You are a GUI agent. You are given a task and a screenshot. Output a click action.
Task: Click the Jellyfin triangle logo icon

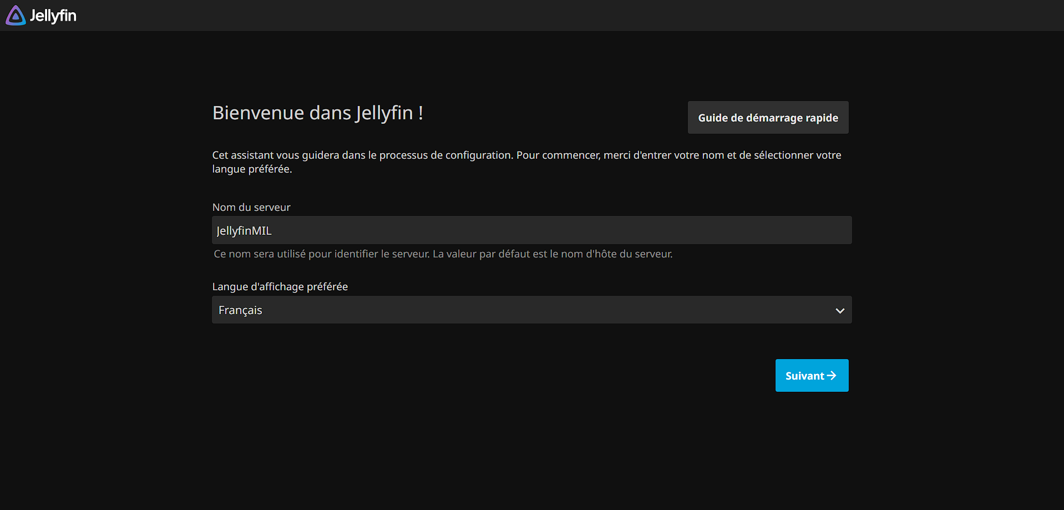pyautogui.click(x=16, y=16)
